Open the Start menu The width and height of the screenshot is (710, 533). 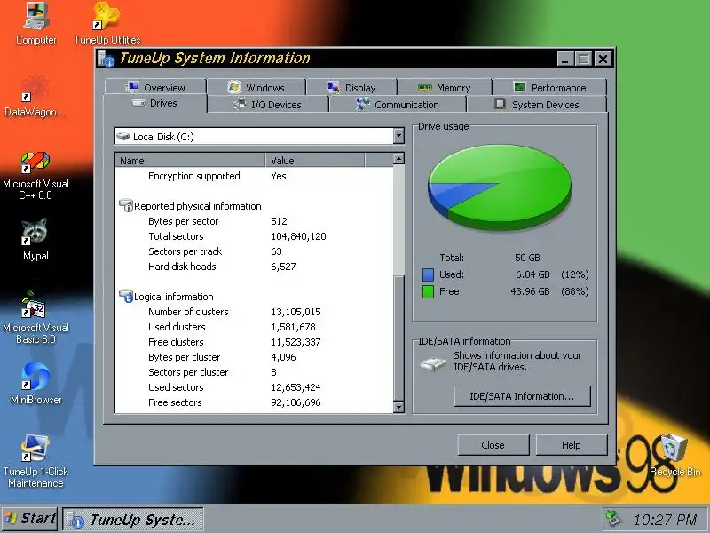[29, 519]
